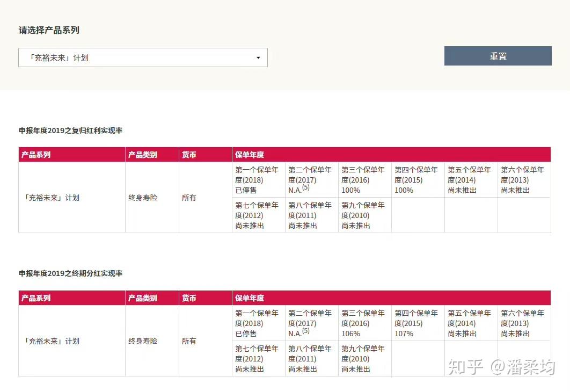Click the 2010 尚未推出 cell in the 复归红利 table

tap(364, 215)
